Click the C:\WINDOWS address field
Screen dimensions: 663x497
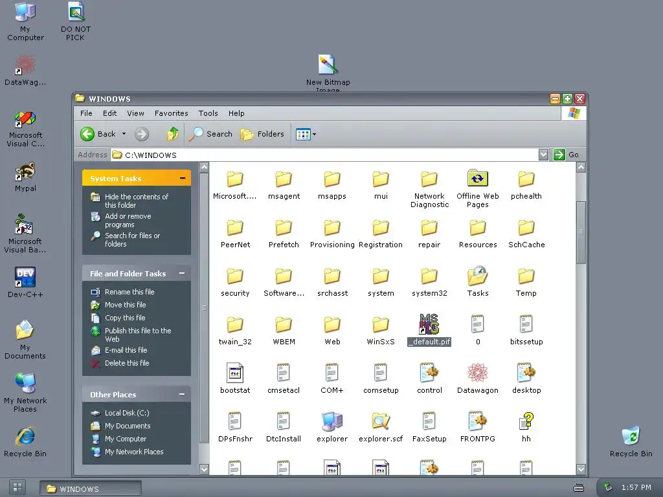[x=324, y=155]
